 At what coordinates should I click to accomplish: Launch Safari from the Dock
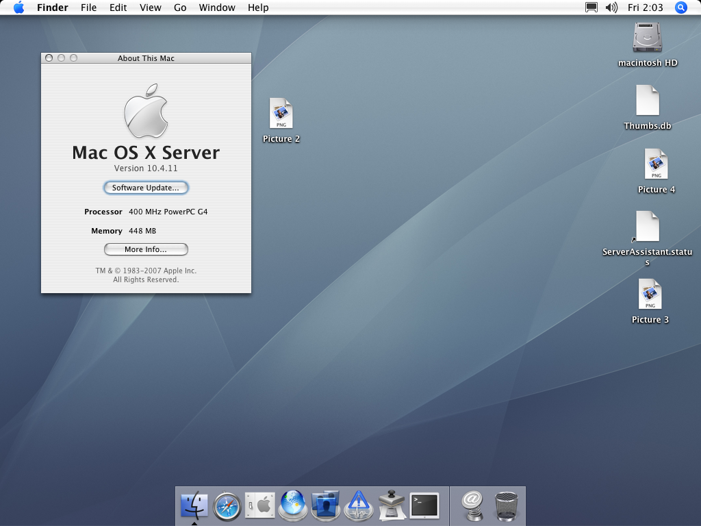tap(227, 506)
